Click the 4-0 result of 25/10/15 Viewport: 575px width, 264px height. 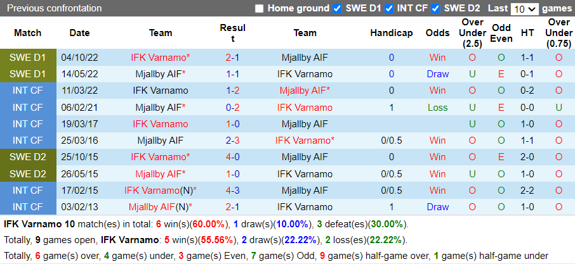tap(232, 157)
